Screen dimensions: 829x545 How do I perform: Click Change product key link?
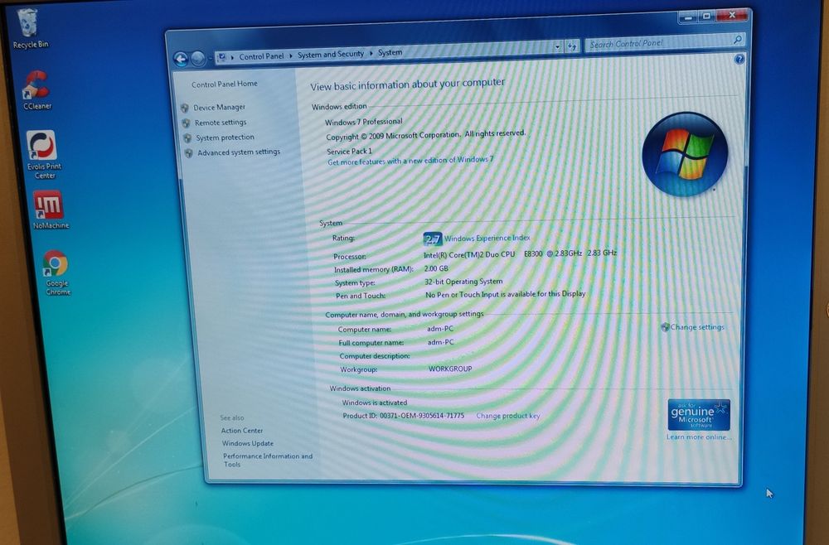click(508, 416)
